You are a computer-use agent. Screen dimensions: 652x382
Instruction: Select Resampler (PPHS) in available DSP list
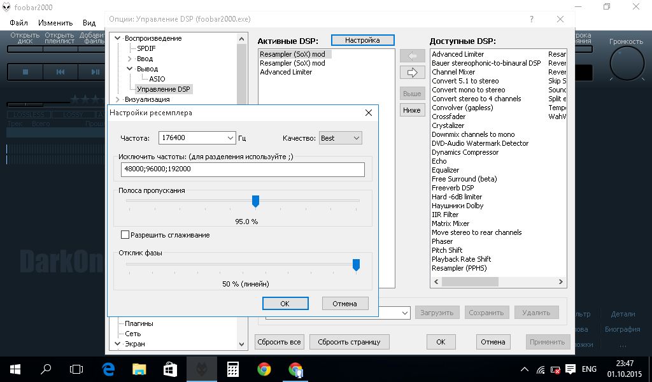(x=459, y=268)
